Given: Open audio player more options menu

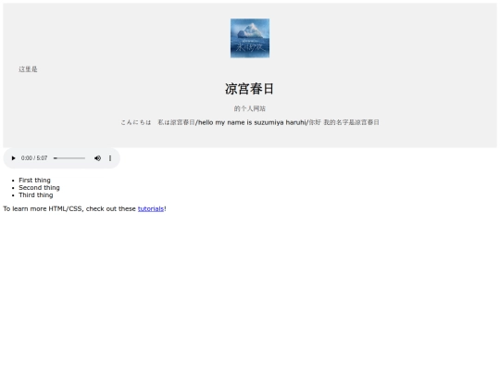Looking at the screenshot, I should [x=110, y=158].
